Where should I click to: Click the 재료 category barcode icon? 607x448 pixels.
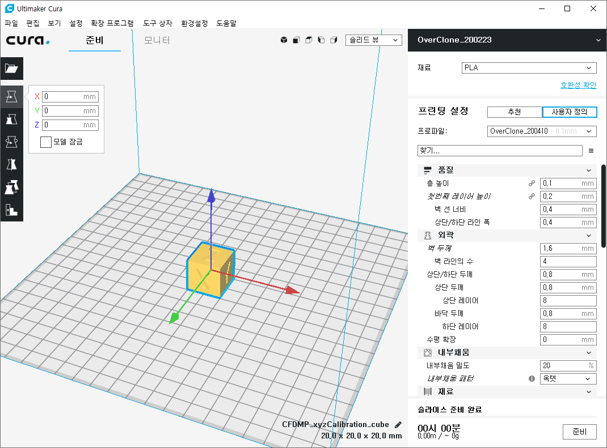click(x=427, y=391)
